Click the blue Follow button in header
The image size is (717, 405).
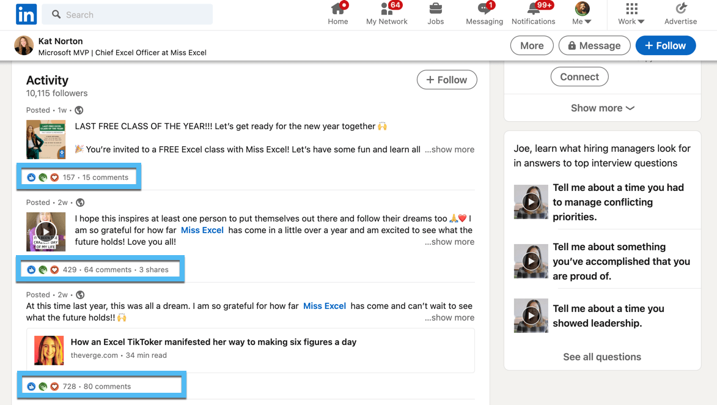click(x=665, y=46)
